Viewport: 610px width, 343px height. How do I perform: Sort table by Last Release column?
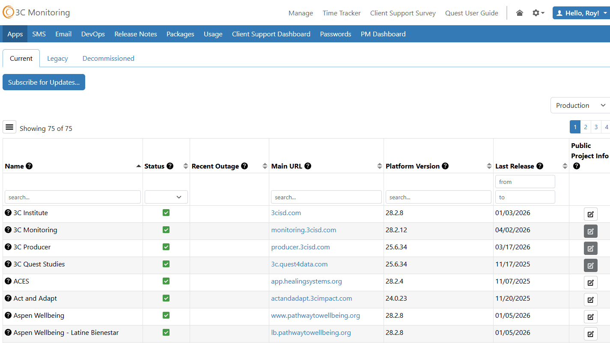click(565, 166)
